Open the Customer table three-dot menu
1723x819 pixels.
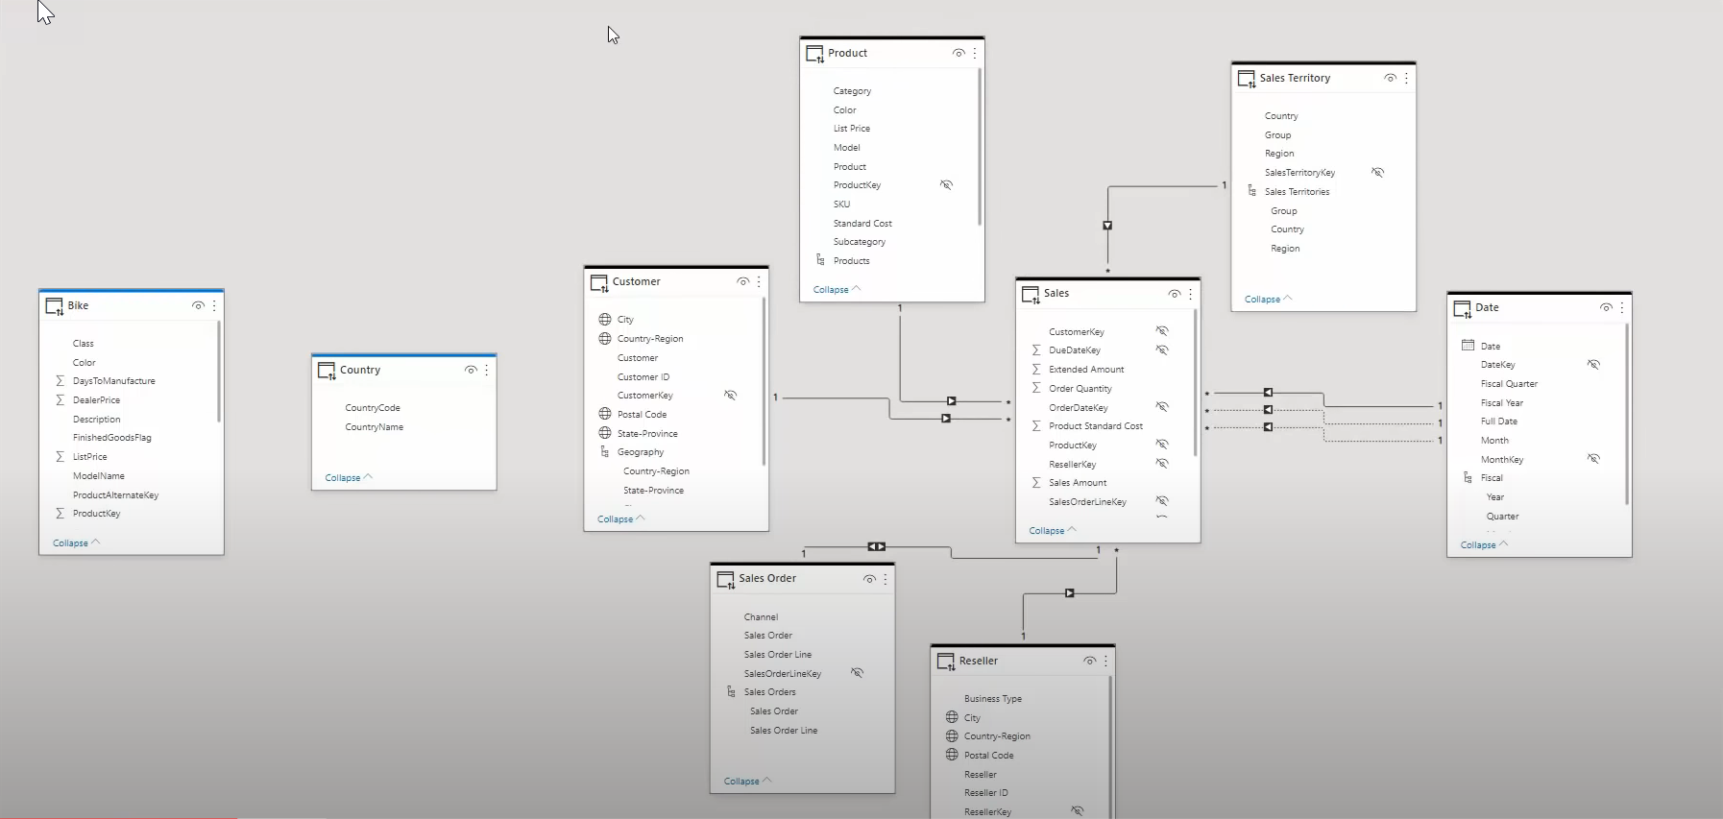coord(759,282)
